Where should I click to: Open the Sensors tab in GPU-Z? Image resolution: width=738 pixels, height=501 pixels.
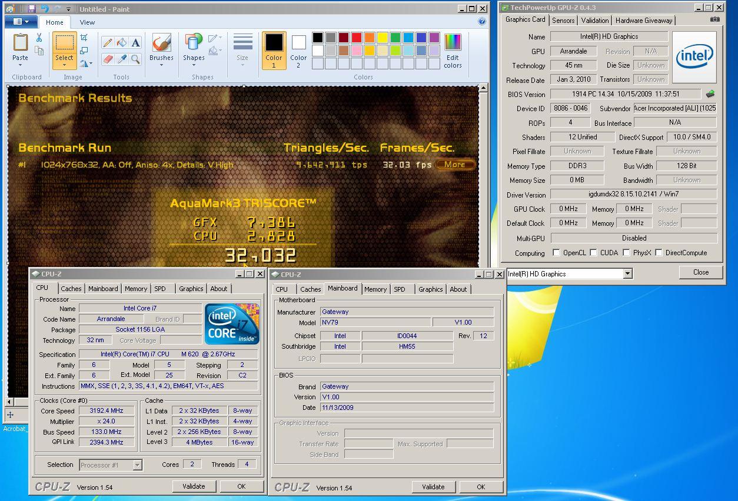click(x=563, y=20)
